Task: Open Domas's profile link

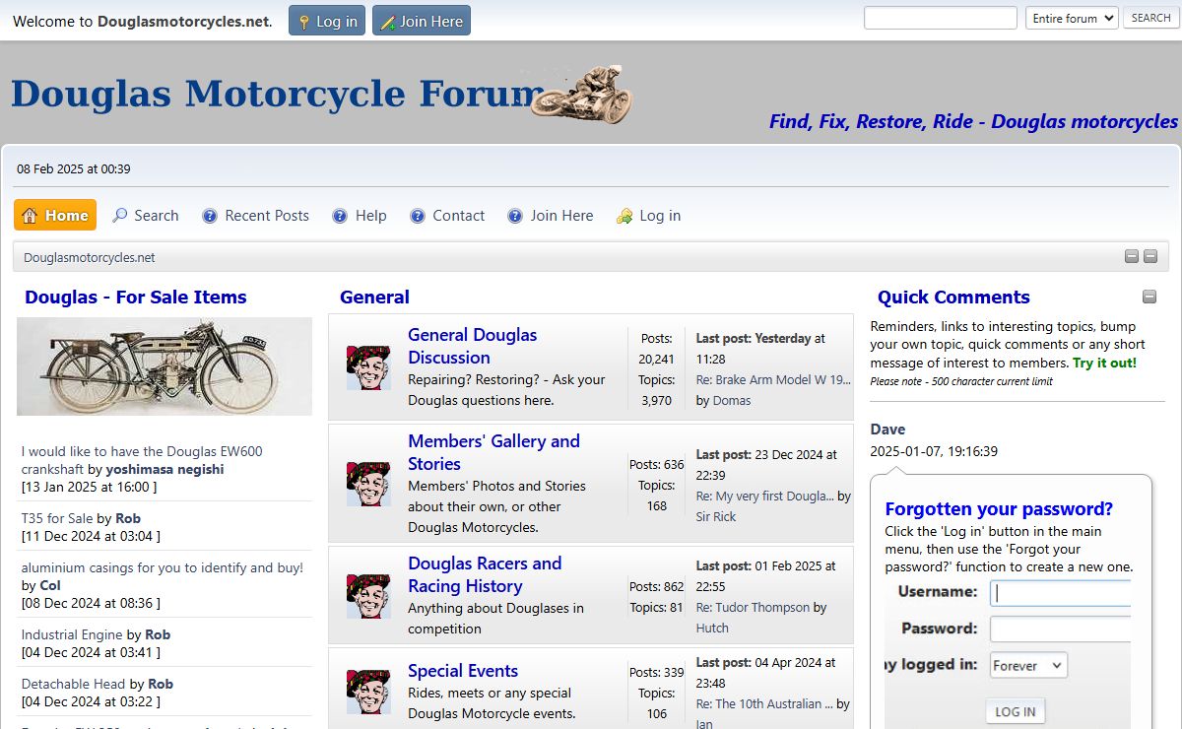Action: (732, 400)
